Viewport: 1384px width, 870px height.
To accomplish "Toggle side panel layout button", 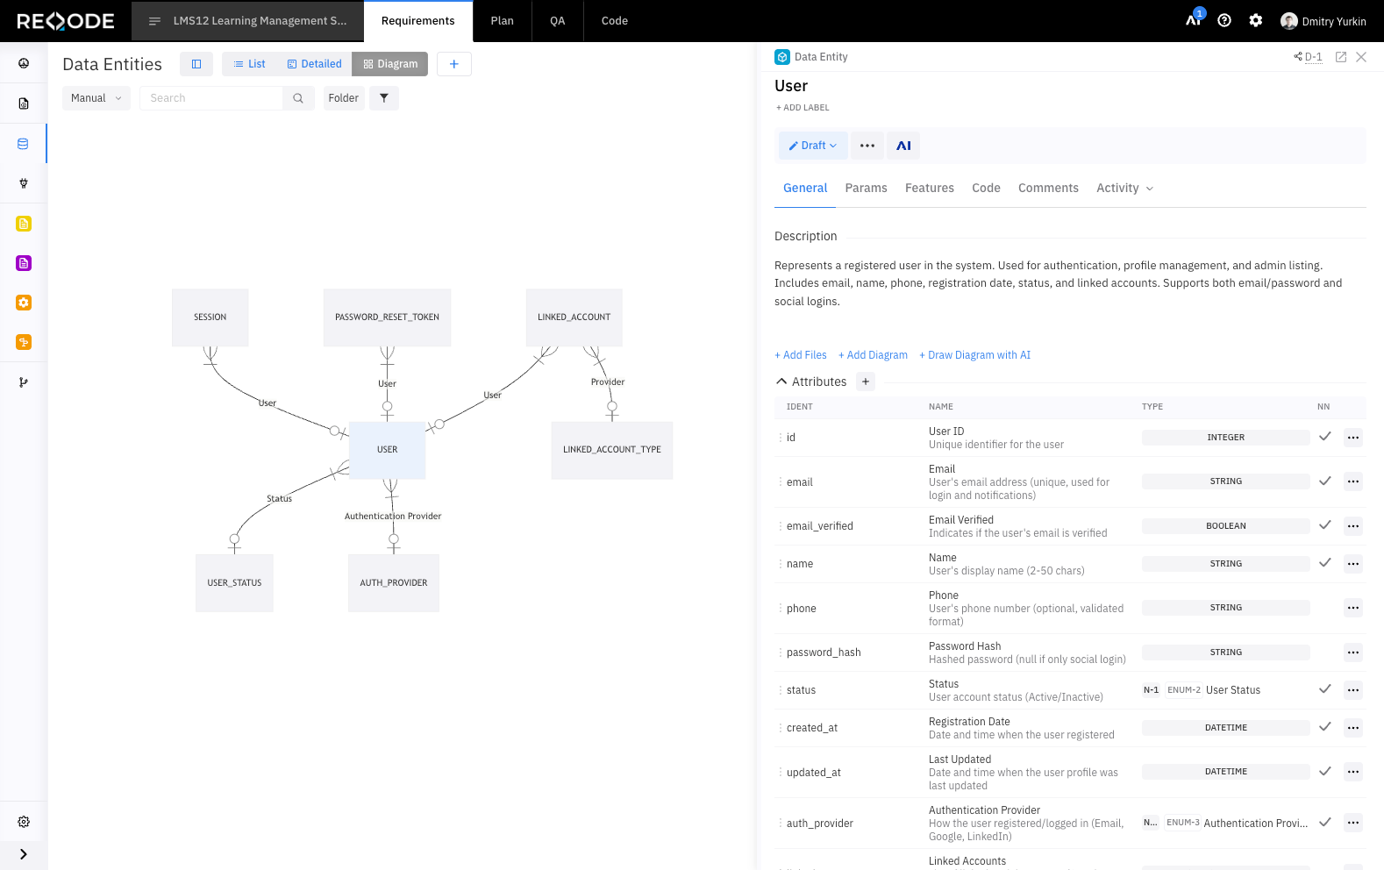I will 196,64.
